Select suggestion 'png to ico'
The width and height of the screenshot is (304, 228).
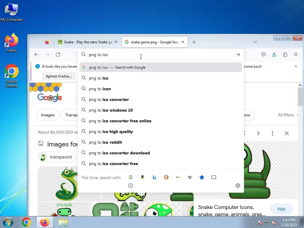coord(161,78)
